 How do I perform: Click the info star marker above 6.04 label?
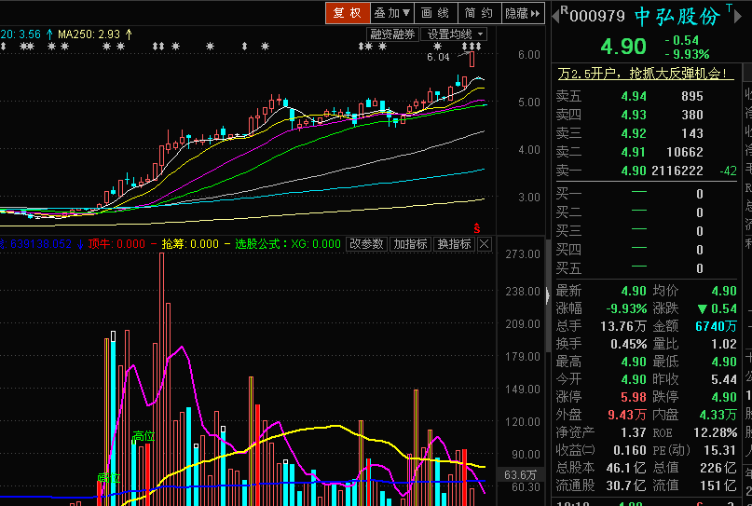pyautogui.click(x=437, y=47)
